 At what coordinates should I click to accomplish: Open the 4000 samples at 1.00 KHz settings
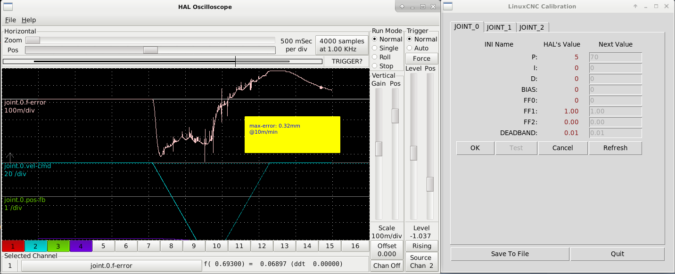(x=342, y=45)
